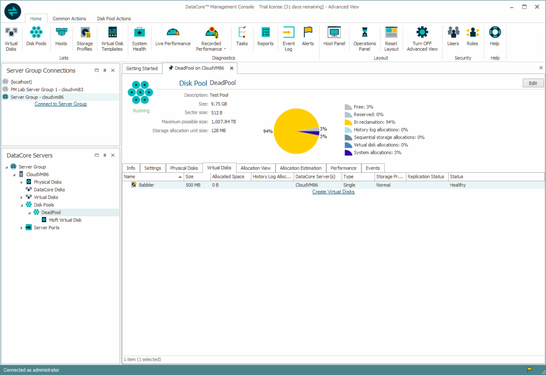Expand the Physical Disks tree node
The image size is (546, 375).
pos(22,182)
